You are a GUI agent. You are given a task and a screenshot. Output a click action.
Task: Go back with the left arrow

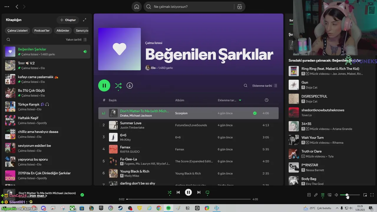pyautogui.click(x=17, y=6)
